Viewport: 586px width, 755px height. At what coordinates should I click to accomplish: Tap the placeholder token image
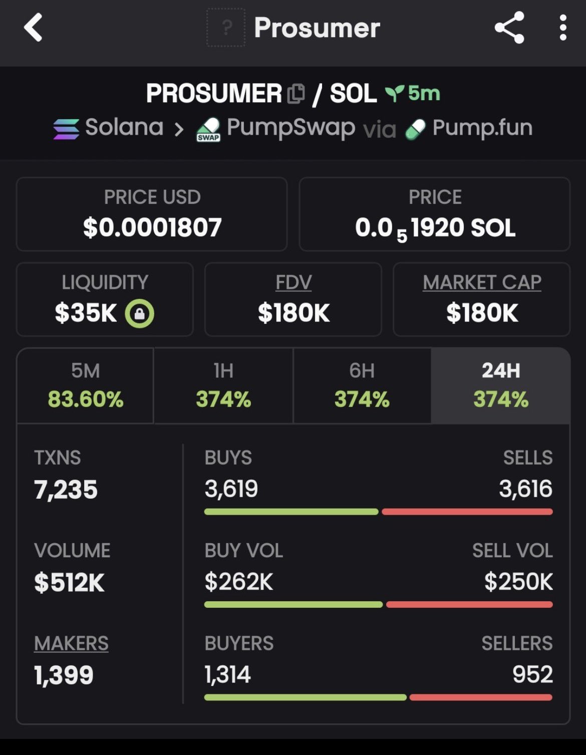pos(226,28)
